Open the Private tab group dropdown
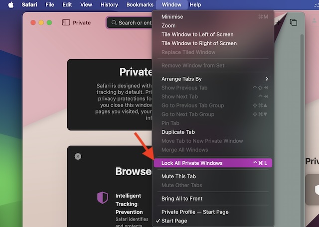This screenshot has height=227, width=319. tap(82, 22)
